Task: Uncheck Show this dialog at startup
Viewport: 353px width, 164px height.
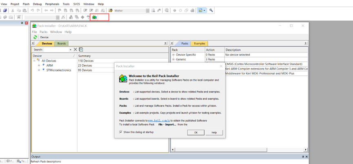Action: tap(121, 132)
